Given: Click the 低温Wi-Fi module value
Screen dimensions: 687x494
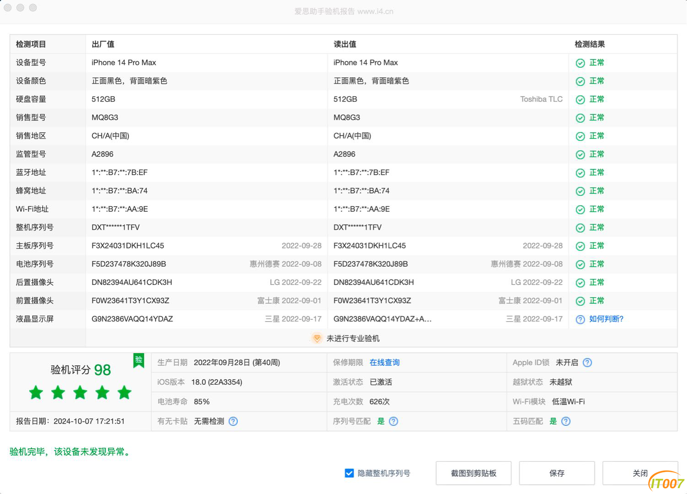Looking at the screenshot, I should (569, 402).
